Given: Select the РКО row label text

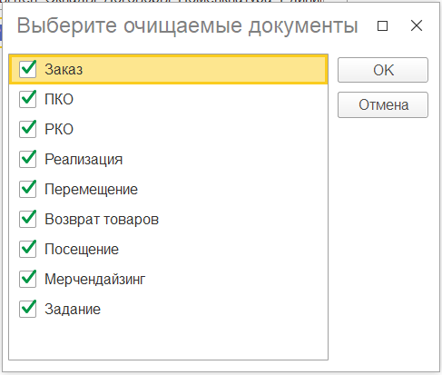Looking at the screenshot, I should (x=59, y=129).
